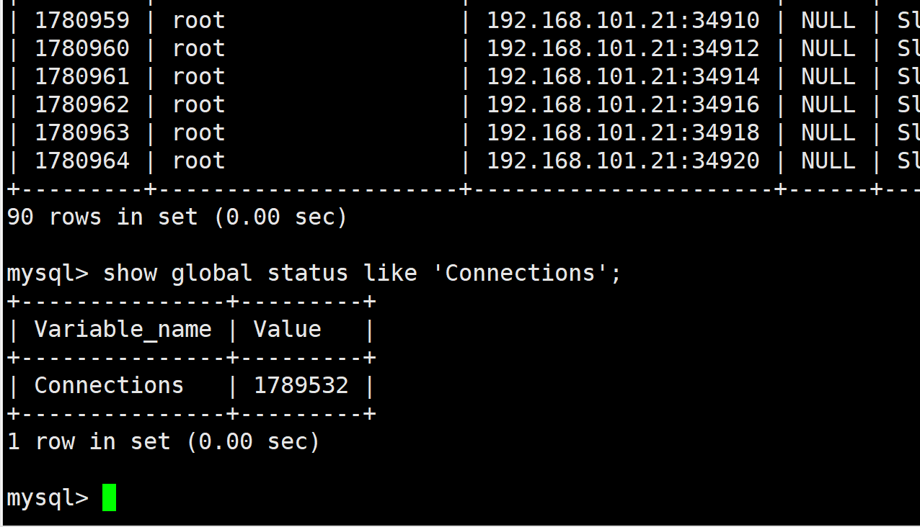Click the '1 row in set' message
This screenshot has width=920, height=527.
pyautogui.click(x=163, y=441)
